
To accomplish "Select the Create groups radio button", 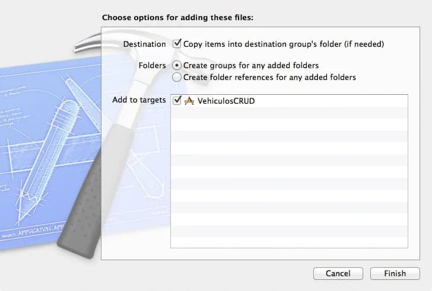I will [x=177, y=65].
